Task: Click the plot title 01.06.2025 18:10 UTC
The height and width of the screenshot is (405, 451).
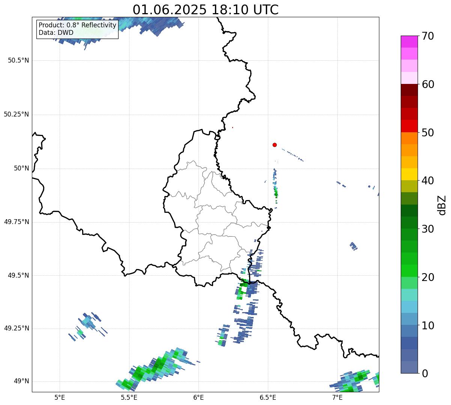Action: pyautogui.click(x=206, y=9)
